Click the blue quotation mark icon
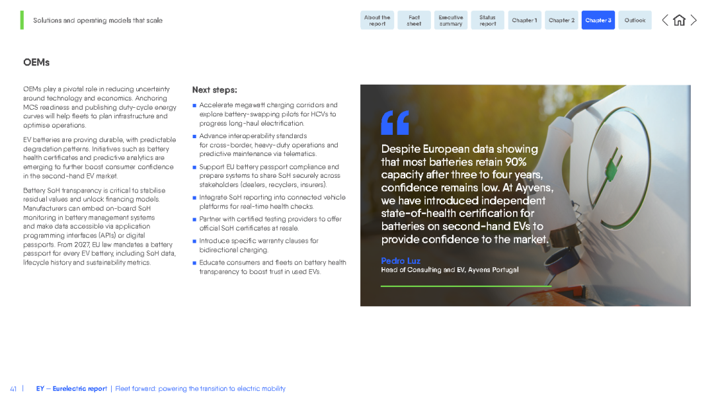The height and width of the screenshot is (402, 714). pos(395,122)
